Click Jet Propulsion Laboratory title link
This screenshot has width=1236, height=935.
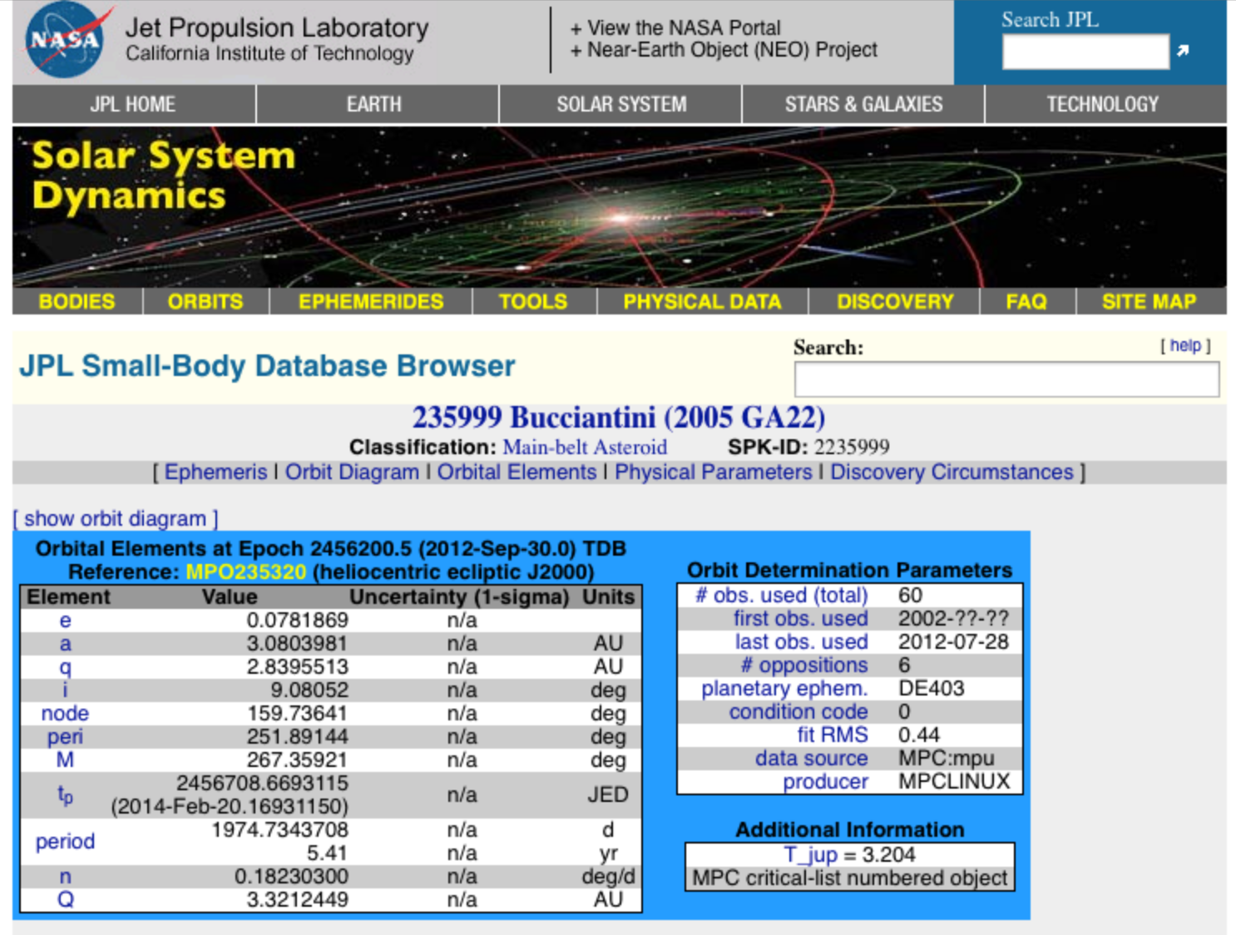[x=277, y=27]
